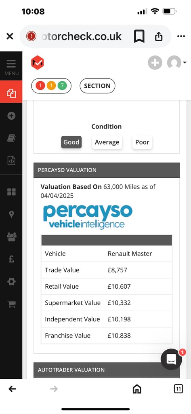The width and height of the screenshot is (191, 414).
Task: Select the map pin location icon
Action: click(x=11, y=214)
